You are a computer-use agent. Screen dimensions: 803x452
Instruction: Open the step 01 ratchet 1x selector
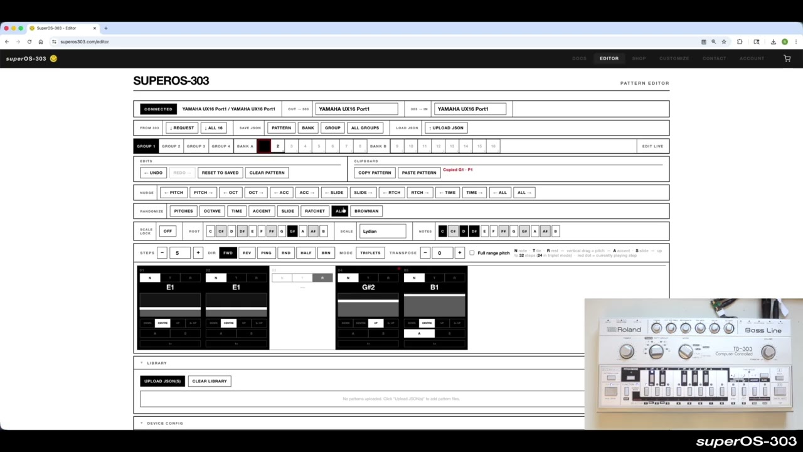(170, 344)
